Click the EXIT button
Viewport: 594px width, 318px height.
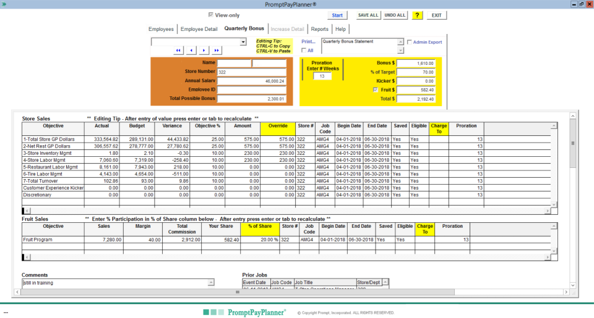tap(436, 15)
